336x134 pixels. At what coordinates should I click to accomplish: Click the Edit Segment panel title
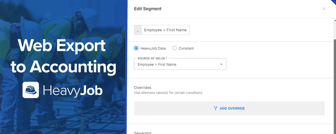tap(148, 9)
